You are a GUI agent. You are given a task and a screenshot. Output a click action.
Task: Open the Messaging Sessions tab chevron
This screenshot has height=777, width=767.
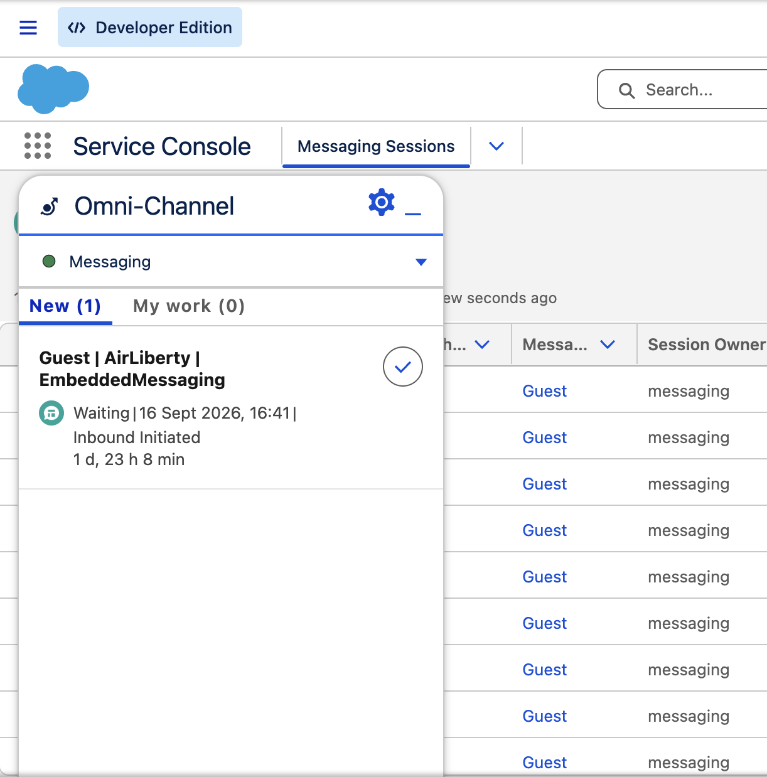(x=496, y=146)
